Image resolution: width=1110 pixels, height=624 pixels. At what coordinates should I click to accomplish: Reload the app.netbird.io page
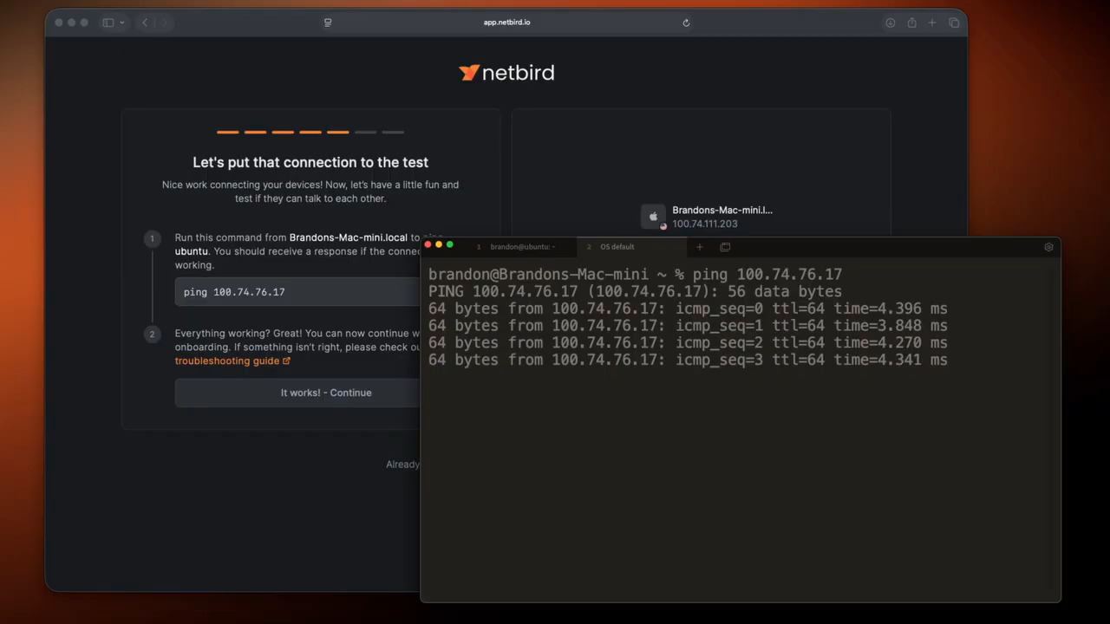[686, 23]
